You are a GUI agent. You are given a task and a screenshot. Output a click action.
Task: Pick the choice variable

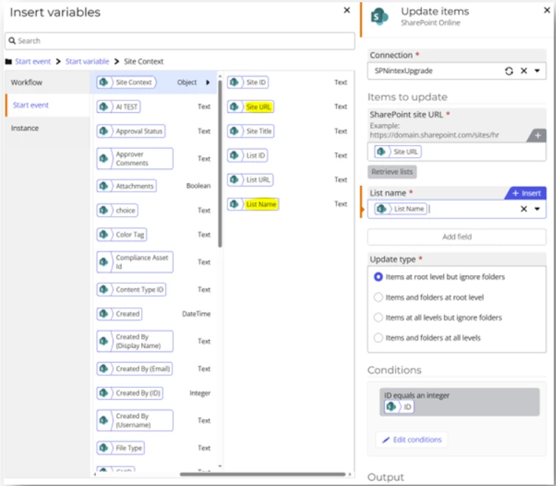[117, 210]
